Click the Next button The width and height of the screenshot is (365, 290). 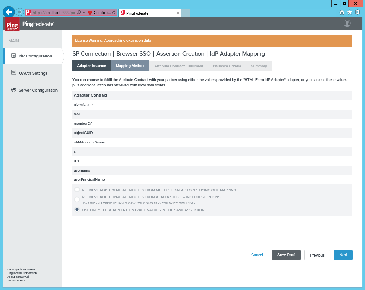(343, 255)
